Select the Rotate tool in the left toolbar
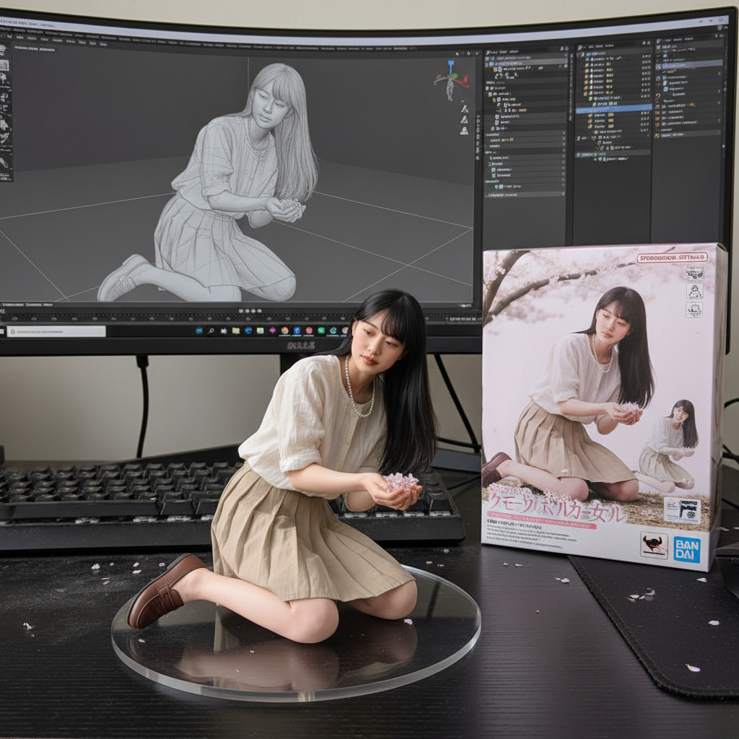This screenshot has height=739, width=739. pos(9,99)
